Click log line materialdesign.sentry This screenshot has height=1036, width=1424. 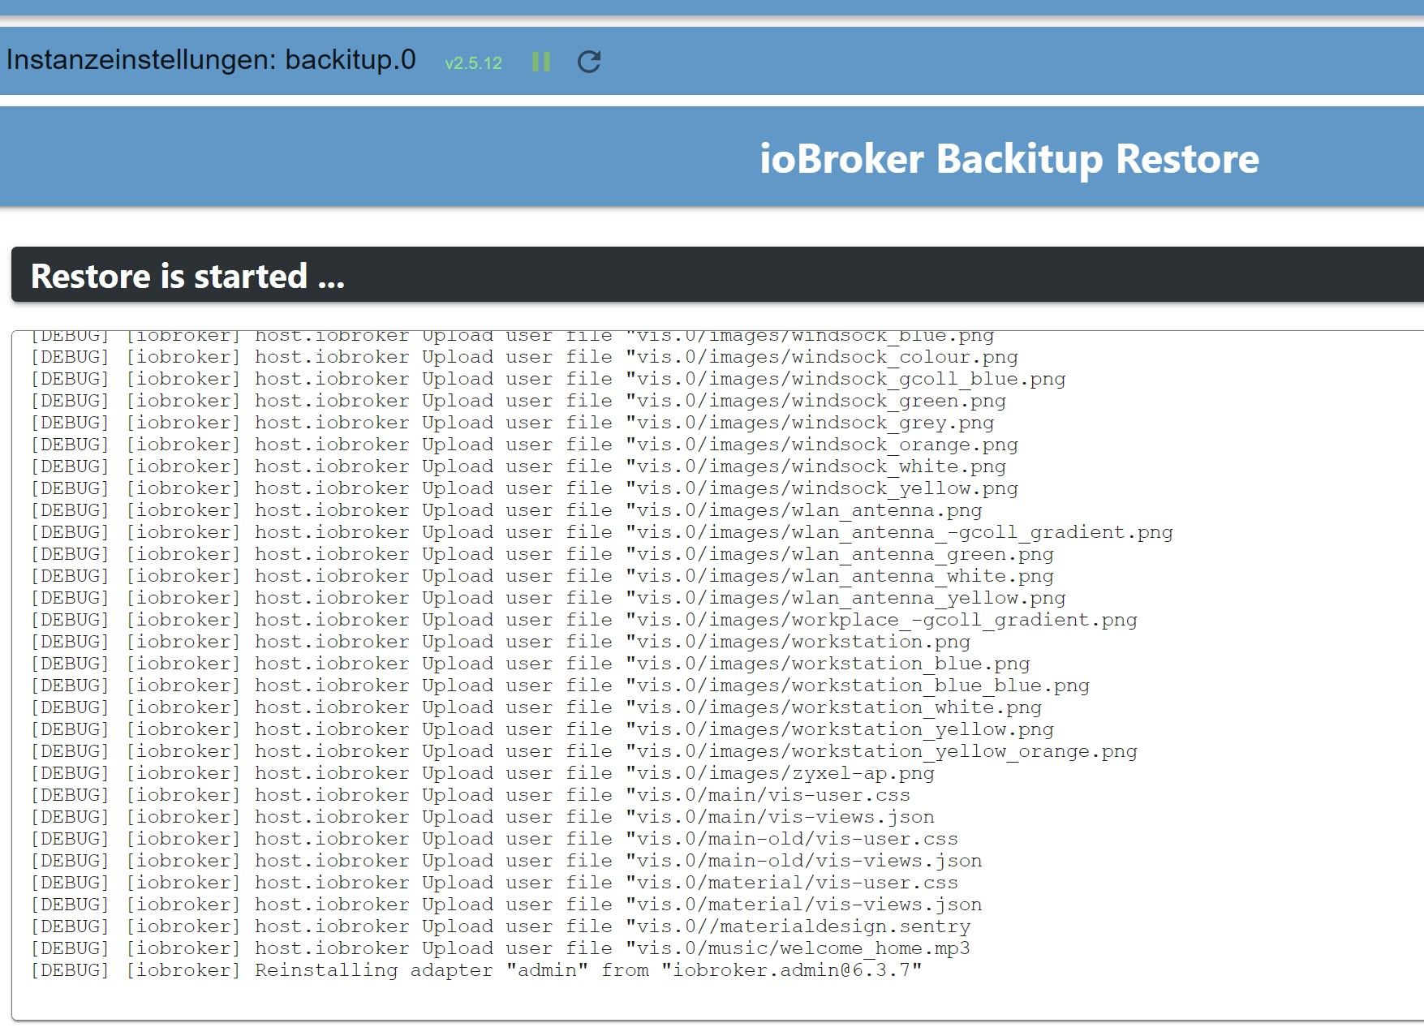pos(501,926)
